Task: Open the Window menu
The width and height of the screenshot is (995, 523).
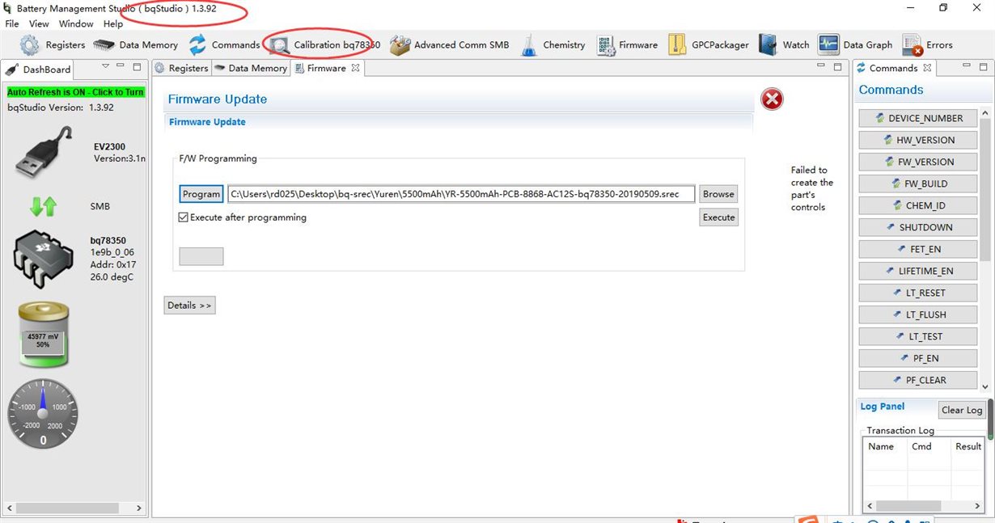Action: click(x=76, y=24)
